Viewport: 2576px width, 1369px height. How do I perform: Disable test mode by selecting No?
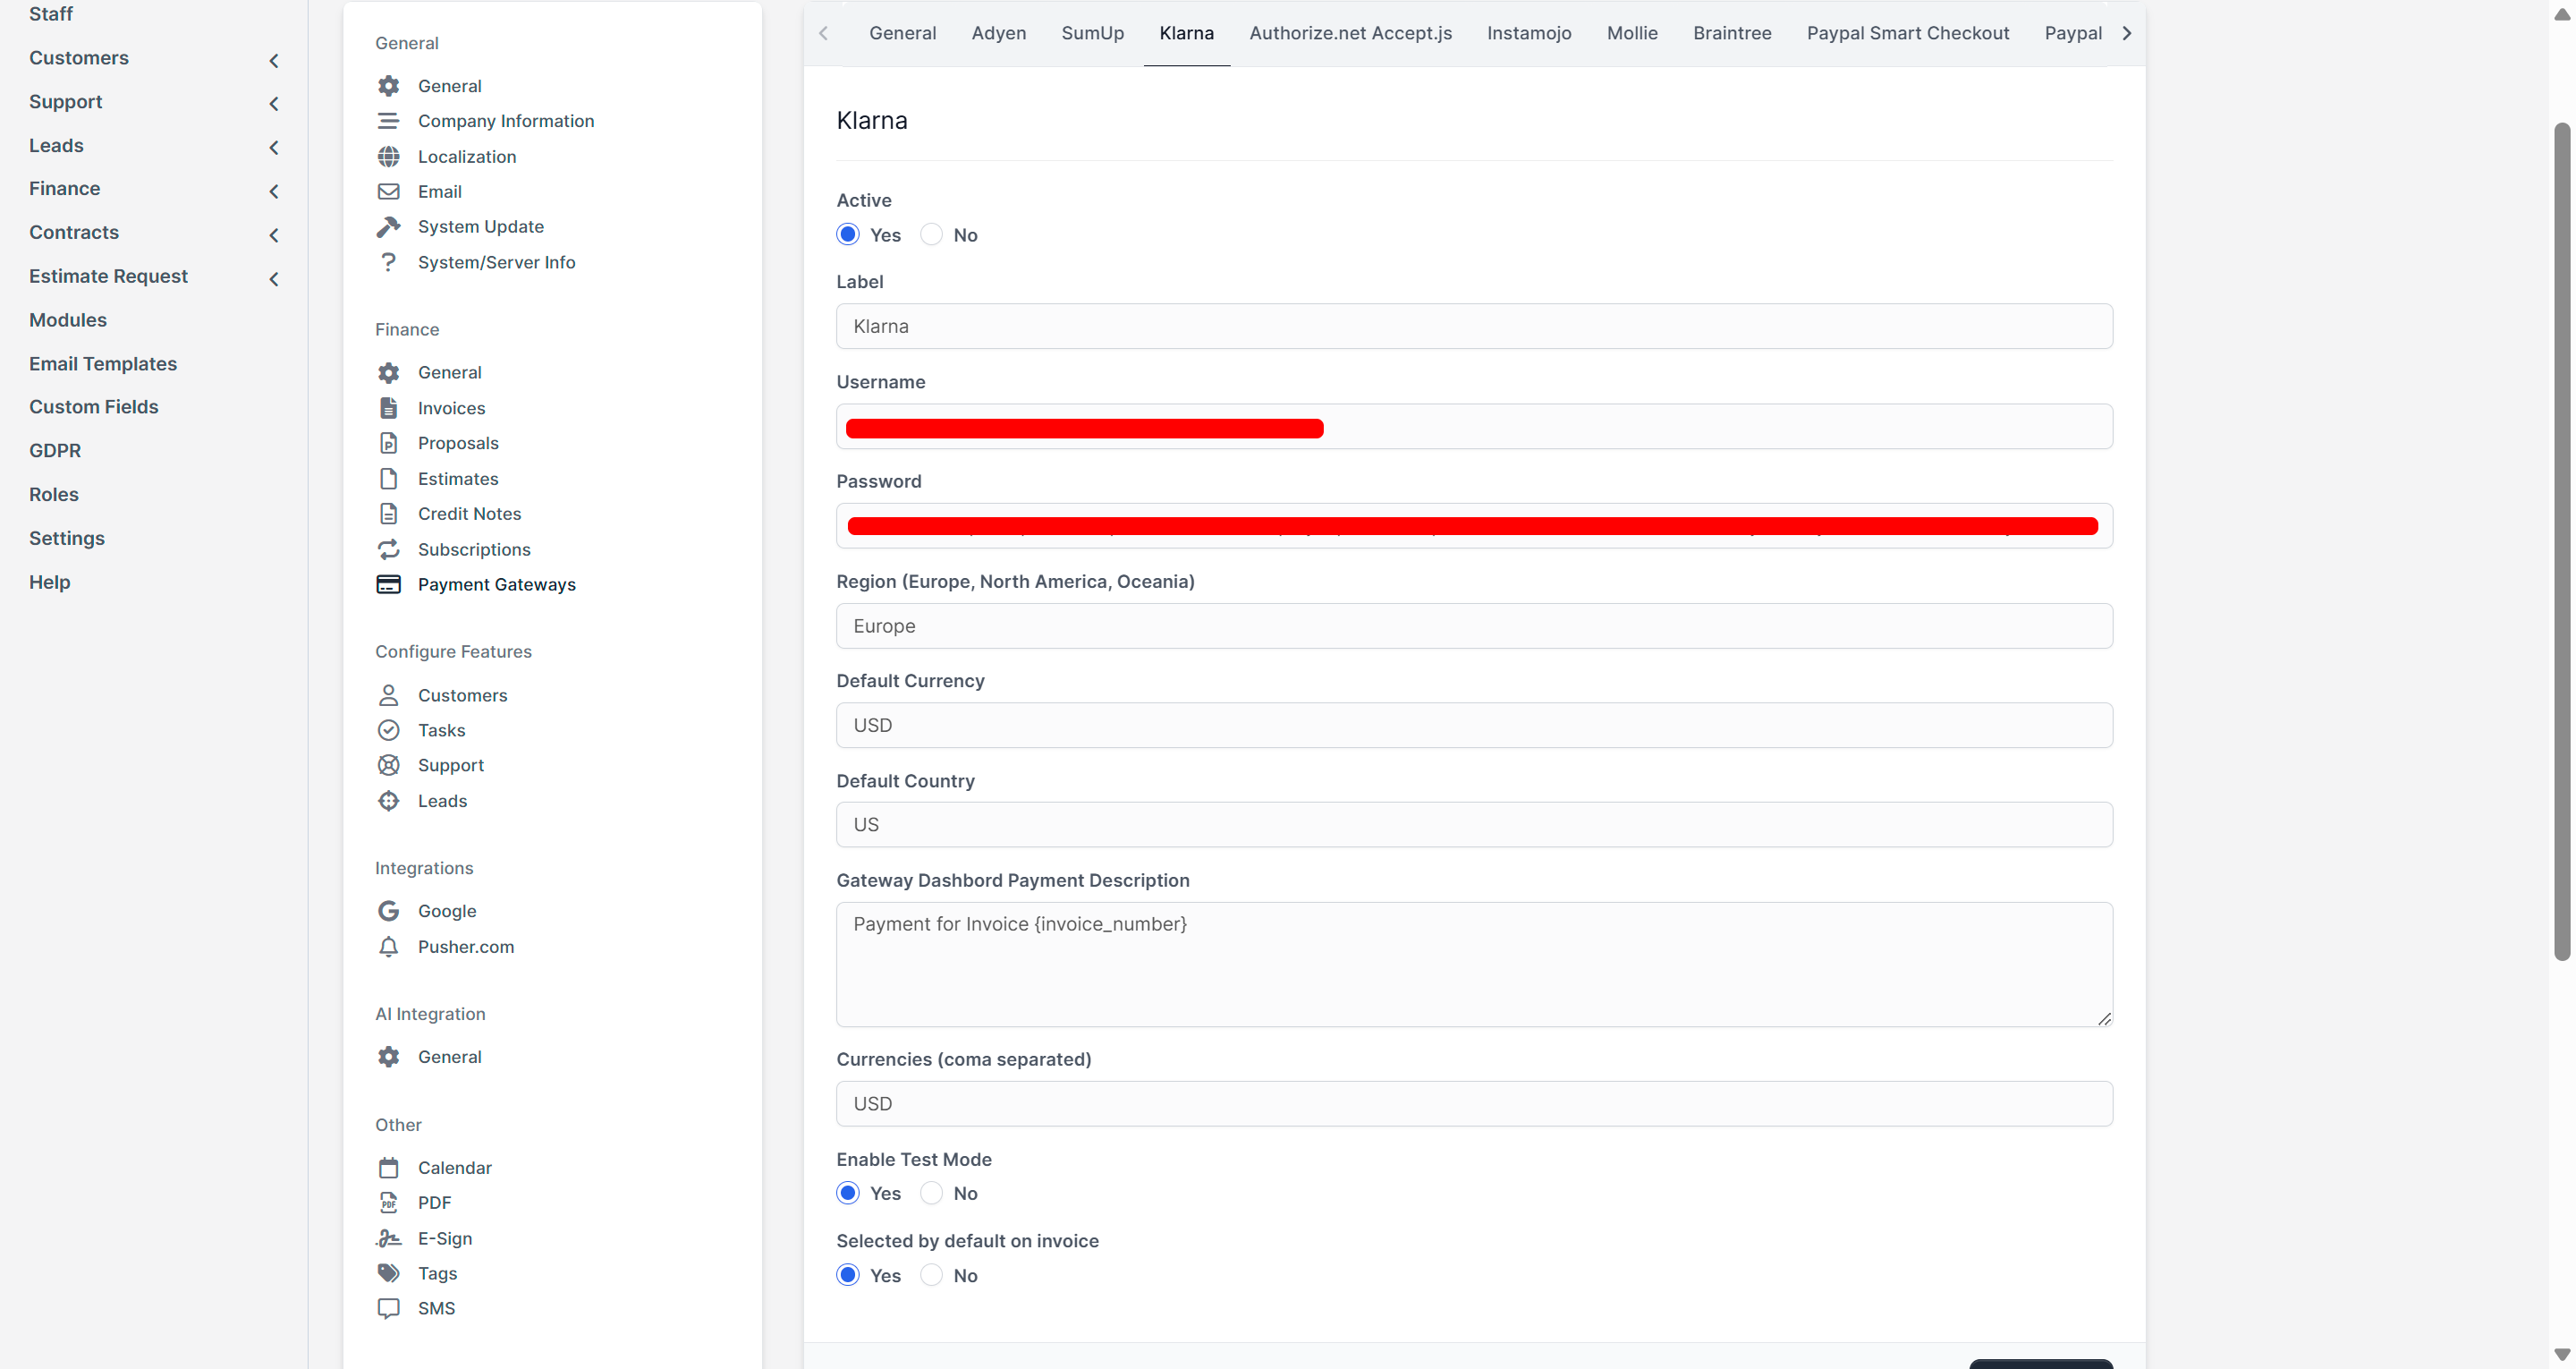(x=931, y=1193)
